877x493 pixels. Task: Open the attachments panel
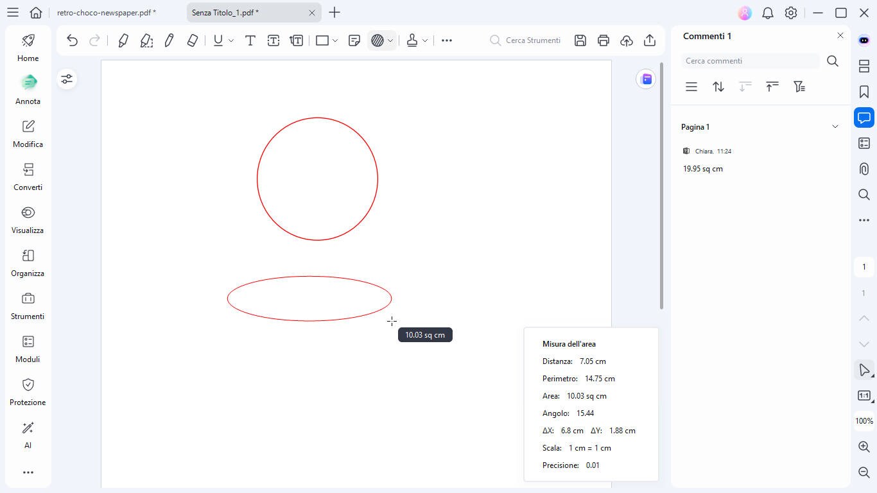(x=864, y=169)
